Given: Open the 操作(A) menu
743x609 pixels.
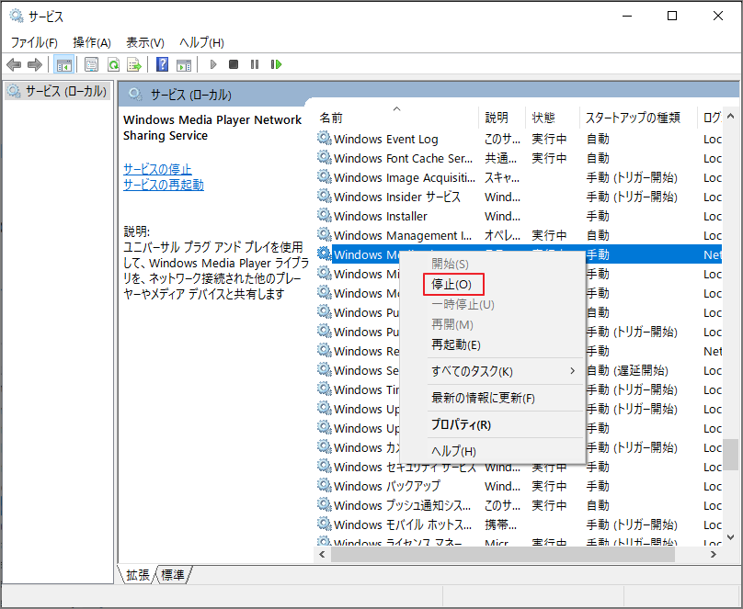Looking at the screenshot, I should coord(92,42).
